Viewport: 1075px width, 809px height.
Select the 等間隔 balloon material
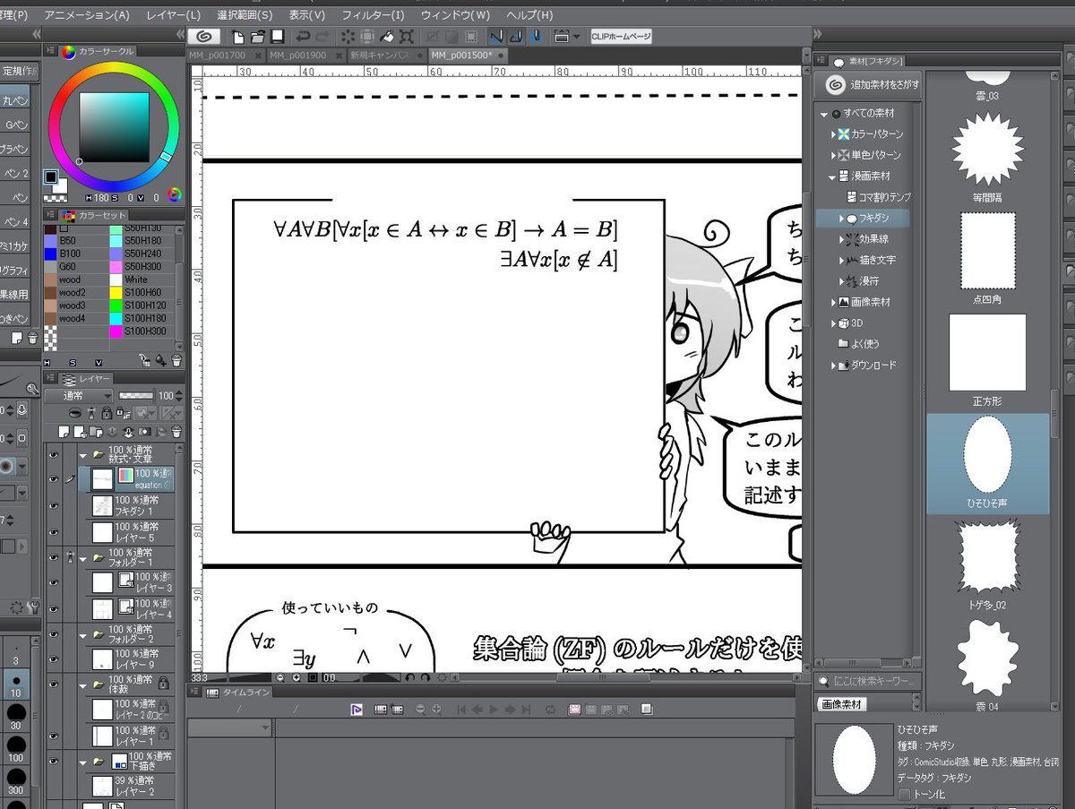[x=987, y=157]
